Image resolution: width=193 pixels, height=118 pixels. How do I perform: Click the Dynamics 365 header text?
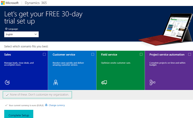click(36, 3)
